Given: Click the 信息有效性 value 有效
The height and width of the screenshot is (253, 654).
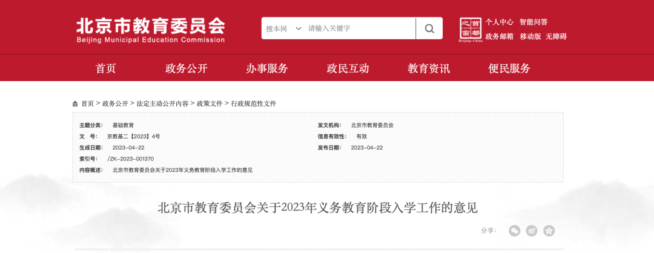Looking at the screenshot, I should tap(362, 136).
